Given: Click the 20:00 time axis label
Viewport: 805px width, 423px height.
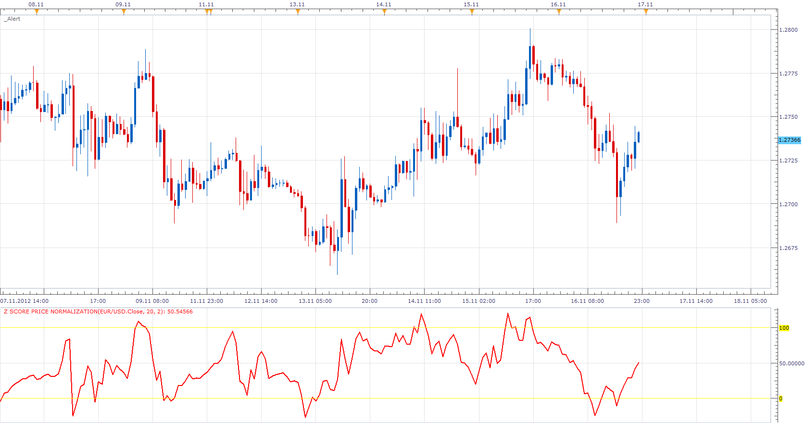Looking at the screenshot, I should (369, 301).
